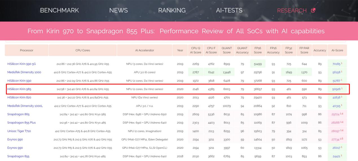Click the AI-Score 26017 value

[x=336, y=148]
